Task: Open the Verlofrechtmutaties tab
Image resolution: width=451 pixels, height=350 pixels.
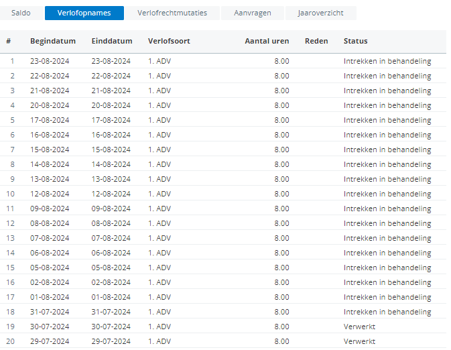Action: [172, 13]
